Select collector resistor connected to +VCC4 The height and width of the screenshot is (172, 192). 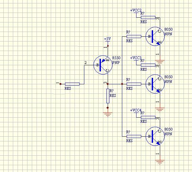148,117
